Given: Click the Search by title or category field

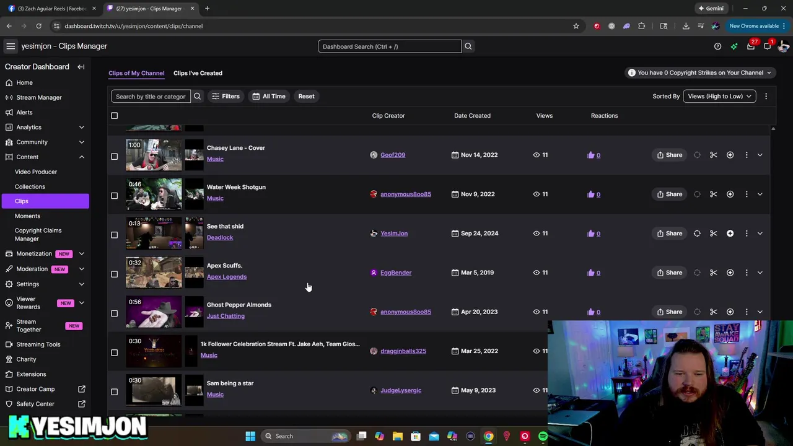Looking at the screenshot, I should [151, 96].
